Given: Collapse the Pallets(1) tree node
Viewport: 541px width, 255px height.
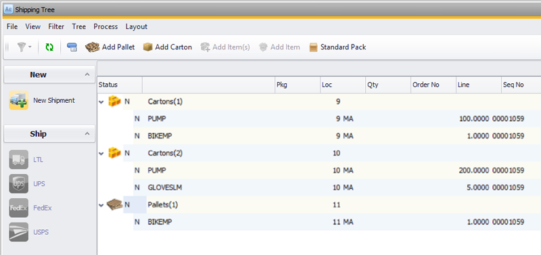Looking at the screenshot, I should 101,206.
